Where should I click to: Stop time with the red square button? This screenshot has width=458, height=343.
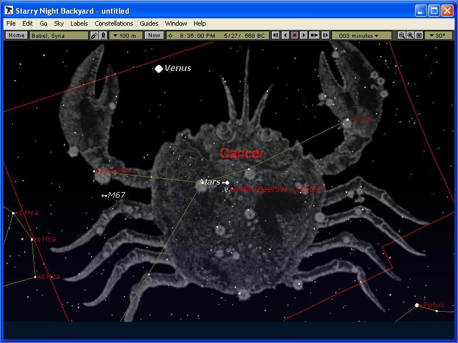[x=294, y=35]
